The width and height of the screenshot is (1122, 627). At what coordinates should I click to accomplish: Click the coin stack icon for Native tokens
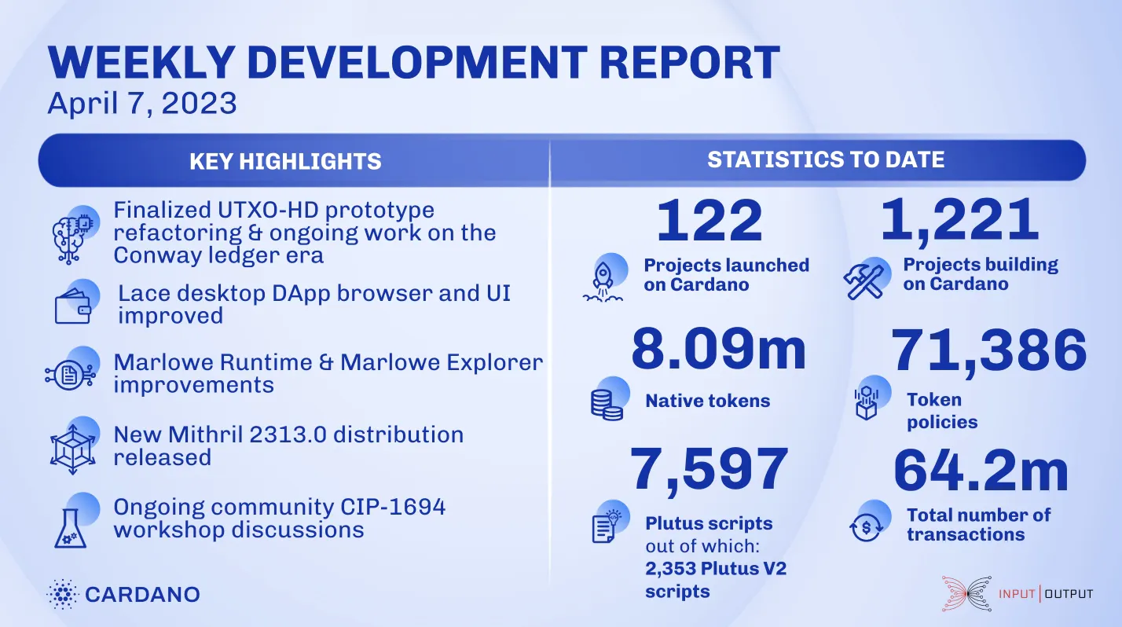tap(609, 400)
